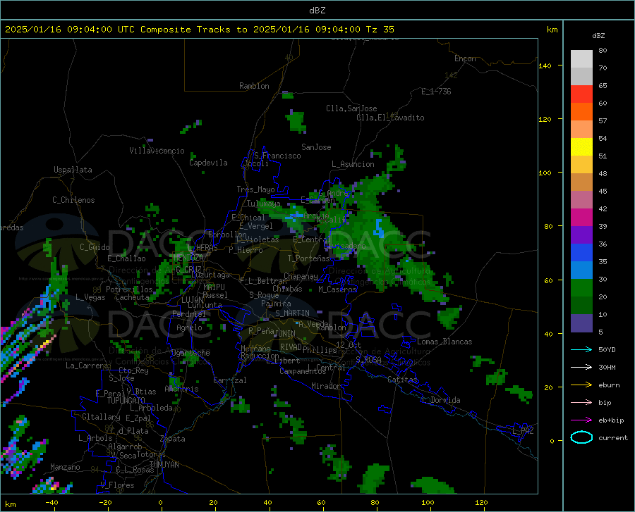
Task: Click the yellow eburn arrow legend icon
Action: point(581,385)
